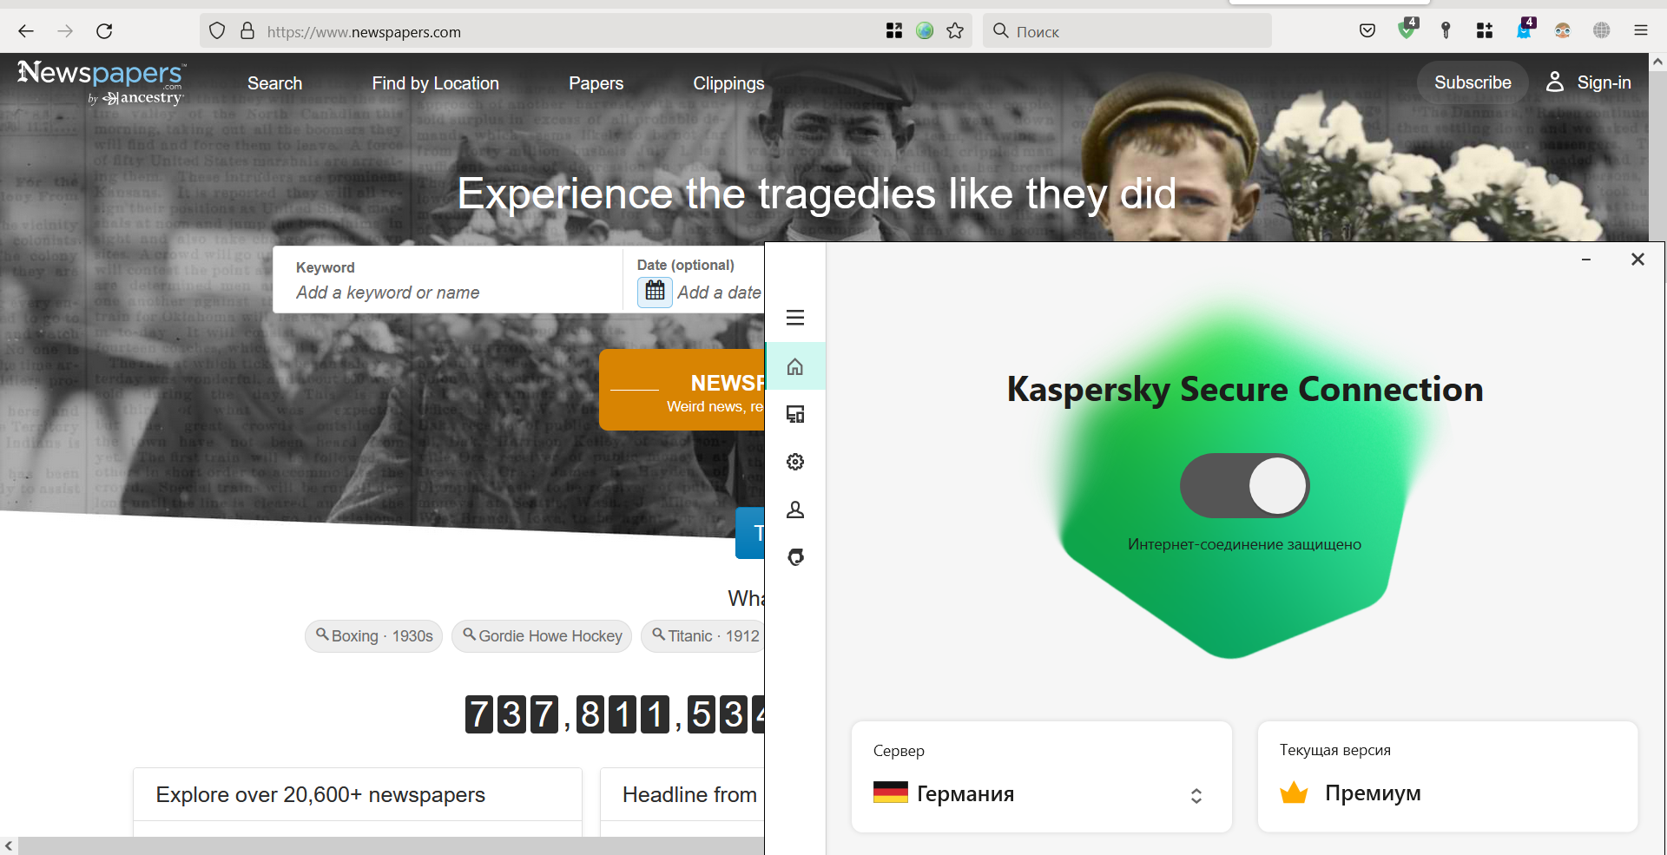The height and width of the screenshot is (855, 1667).
Task: Open the Премиум current version card
Action: coord(1447,776)
